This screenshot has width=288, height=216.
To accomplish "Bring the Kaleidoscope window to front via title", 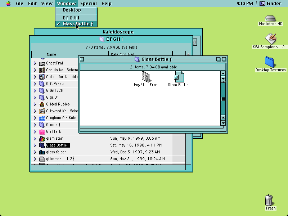I will pyautogui.click(x=118, y=32).
